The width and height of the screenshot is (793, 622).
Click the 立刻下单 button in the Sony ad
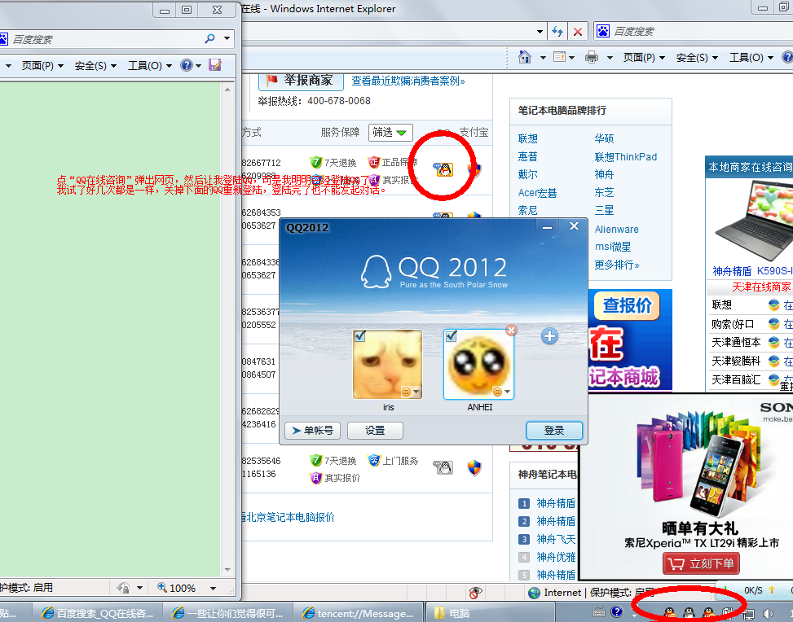tap(701, 563)
